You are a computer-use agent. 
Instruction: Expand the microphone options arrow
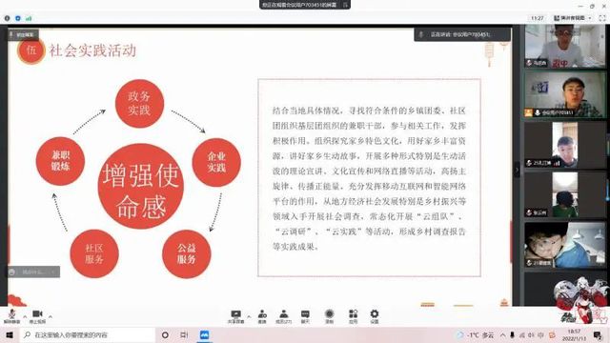25,316
